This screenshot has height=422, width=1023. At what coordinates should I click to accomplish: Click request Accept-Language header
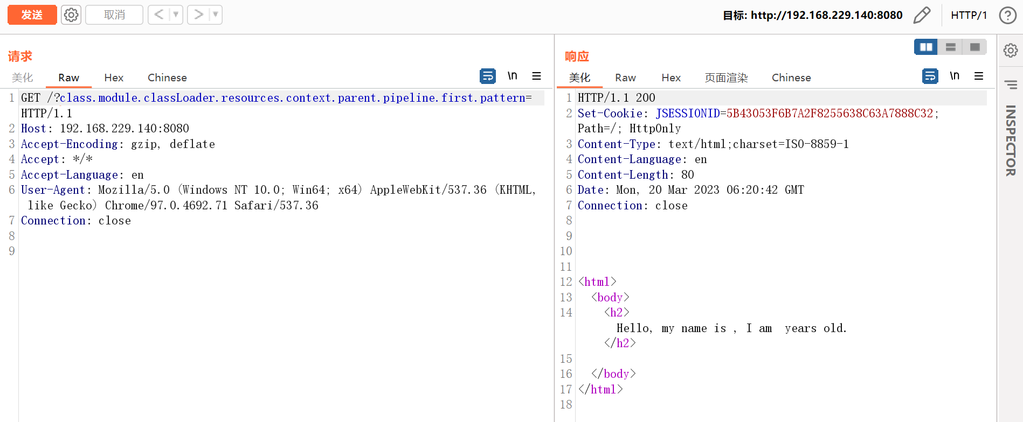tap(82, 175)
